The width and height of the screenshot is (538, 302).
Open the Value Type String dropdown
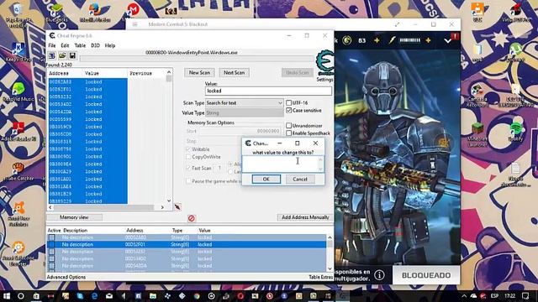[x=245, y=112]
